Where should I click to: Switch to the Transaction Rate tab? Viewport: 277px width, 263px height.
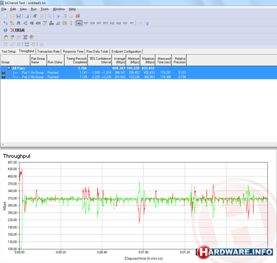[48, 51]
